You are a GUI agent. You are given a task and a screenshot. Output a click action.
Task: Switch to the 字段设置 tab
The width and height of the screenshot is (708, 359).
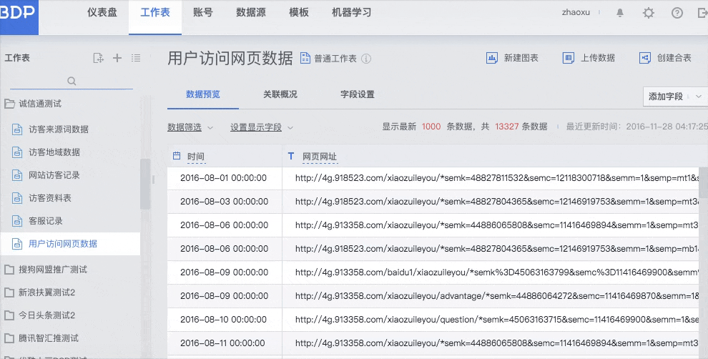[357, 94]
